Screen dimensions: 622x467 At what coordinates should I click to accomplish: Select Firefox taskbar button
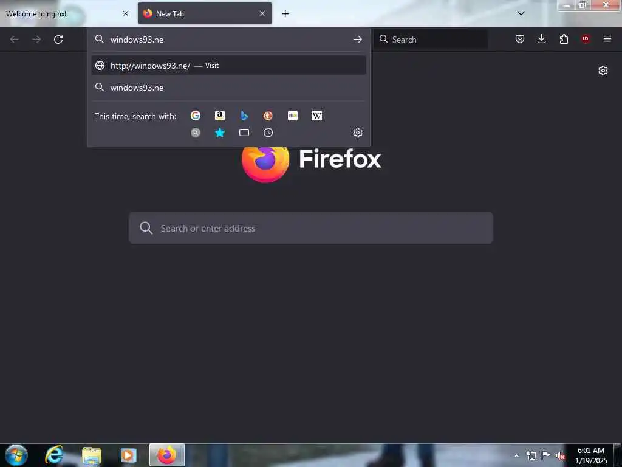click(x=167, y=455)
